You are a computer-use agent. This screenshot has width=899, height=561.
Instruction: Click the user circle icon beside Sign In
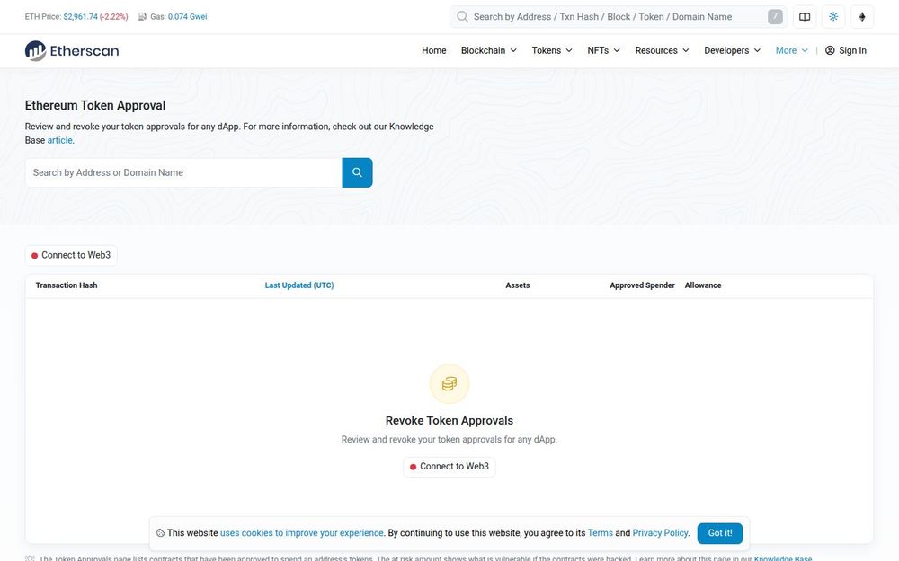tap(830, 50)
